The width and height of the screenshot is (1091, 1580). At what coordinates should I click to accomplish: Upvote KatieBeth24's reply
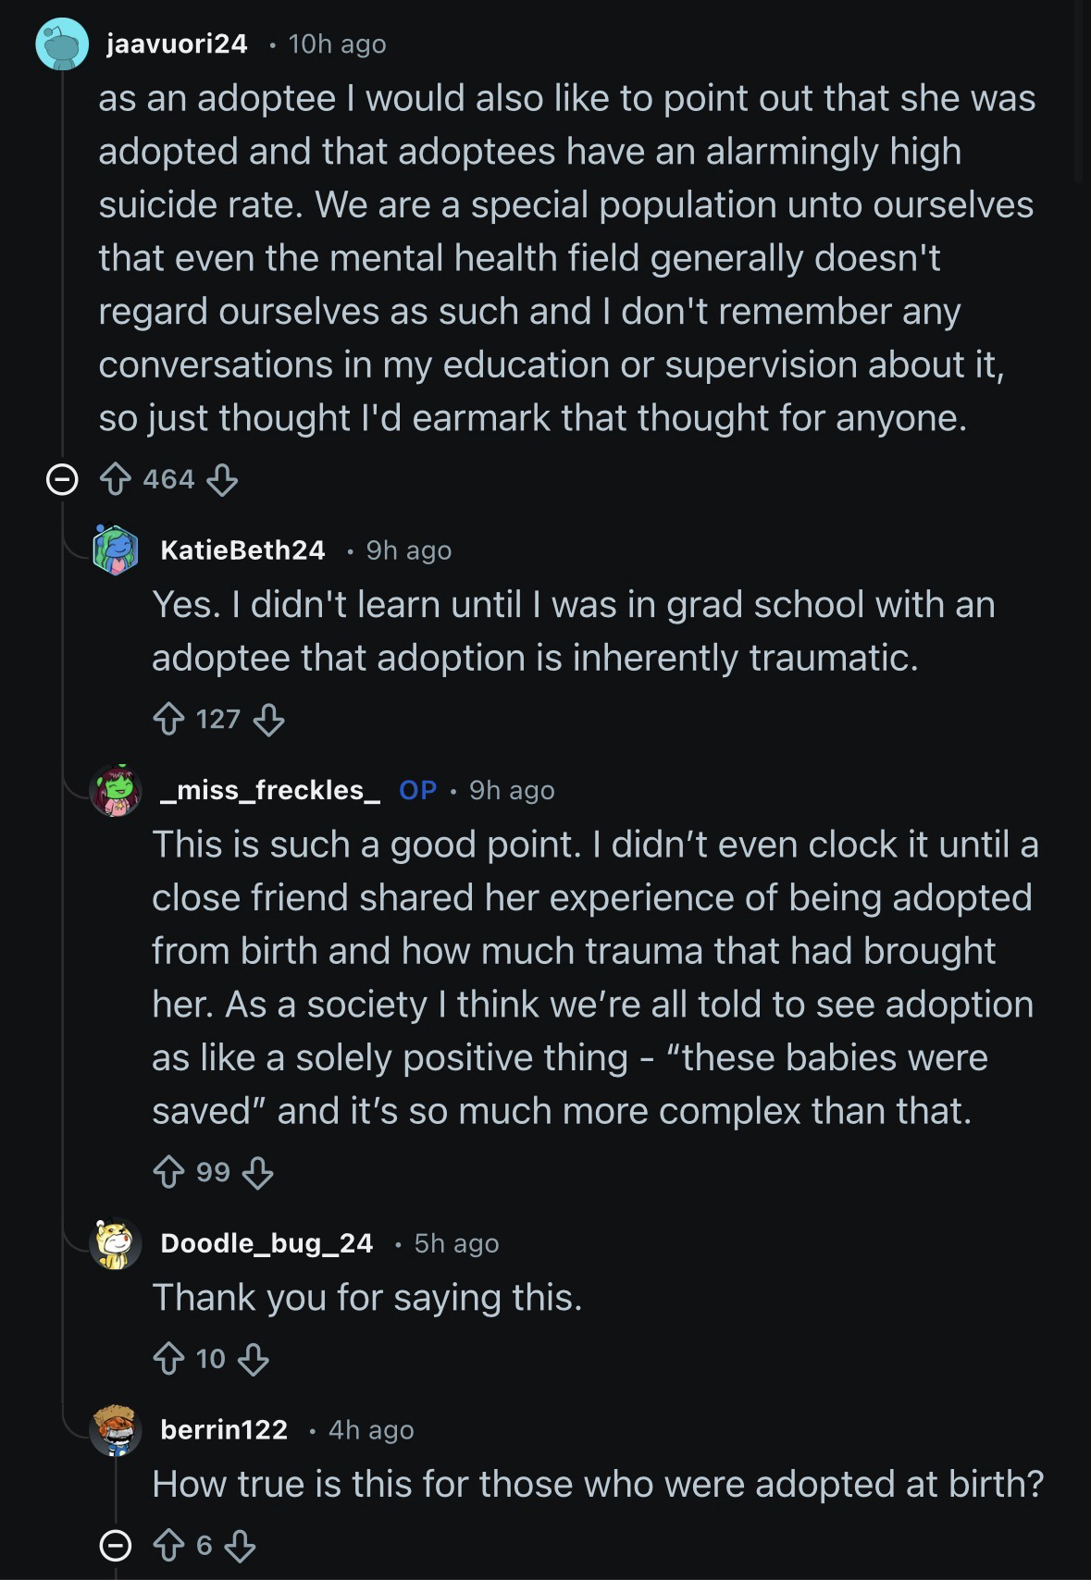[x=168, y=719]
